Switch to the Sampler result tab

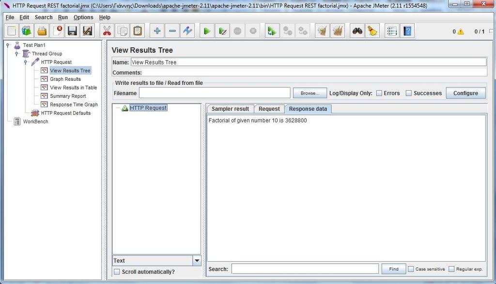[x=230, y=109]
